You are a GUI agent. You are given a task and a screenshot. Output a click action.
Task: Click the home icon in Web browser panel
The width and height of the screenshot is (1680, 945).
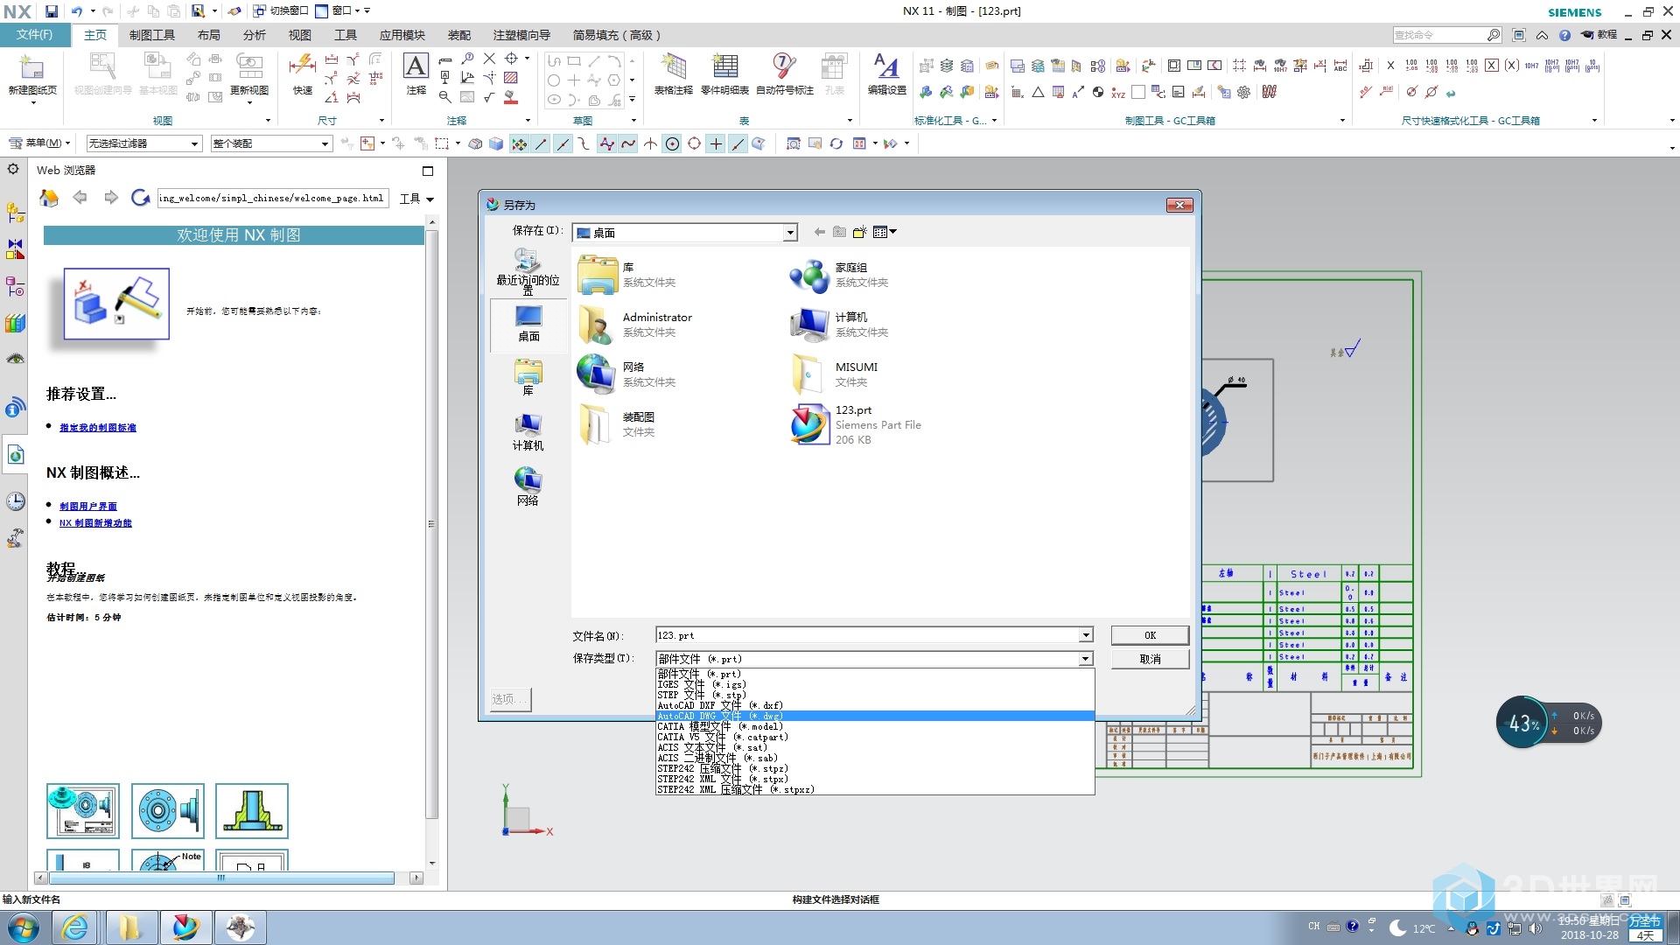point(49,199)
